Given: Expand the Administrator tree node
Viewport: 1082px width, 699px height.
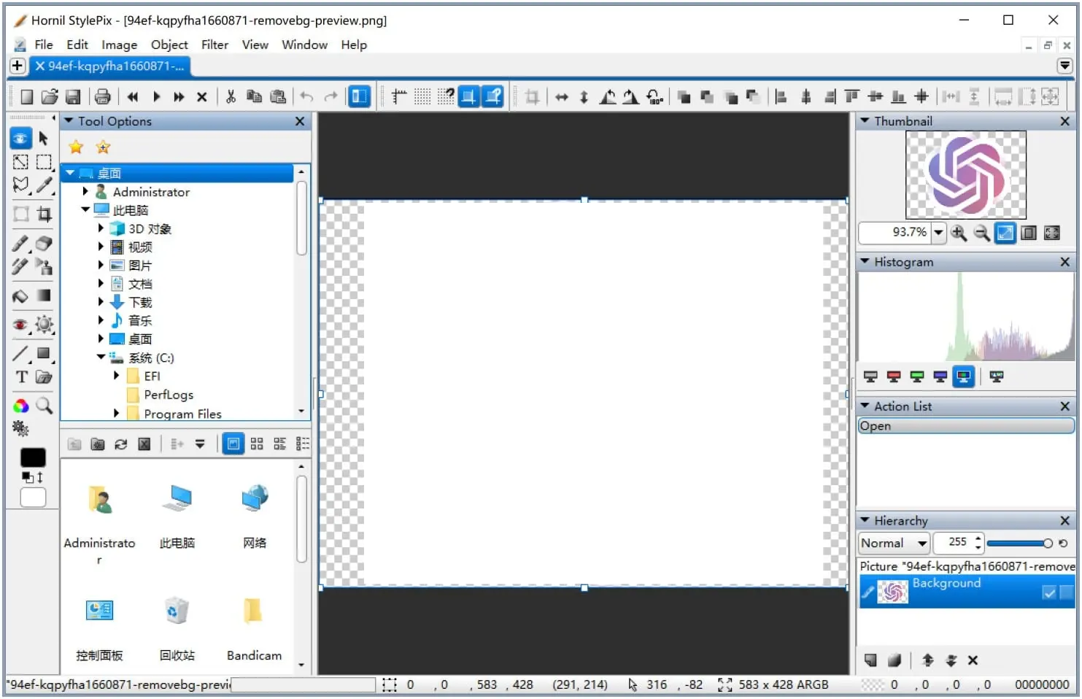Looking at the screenshot, I should [85, 192].
